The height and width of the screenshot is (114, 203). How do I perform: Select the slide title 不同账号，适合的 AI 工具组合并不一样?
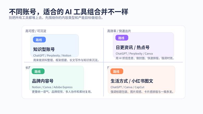pos(68,12)
